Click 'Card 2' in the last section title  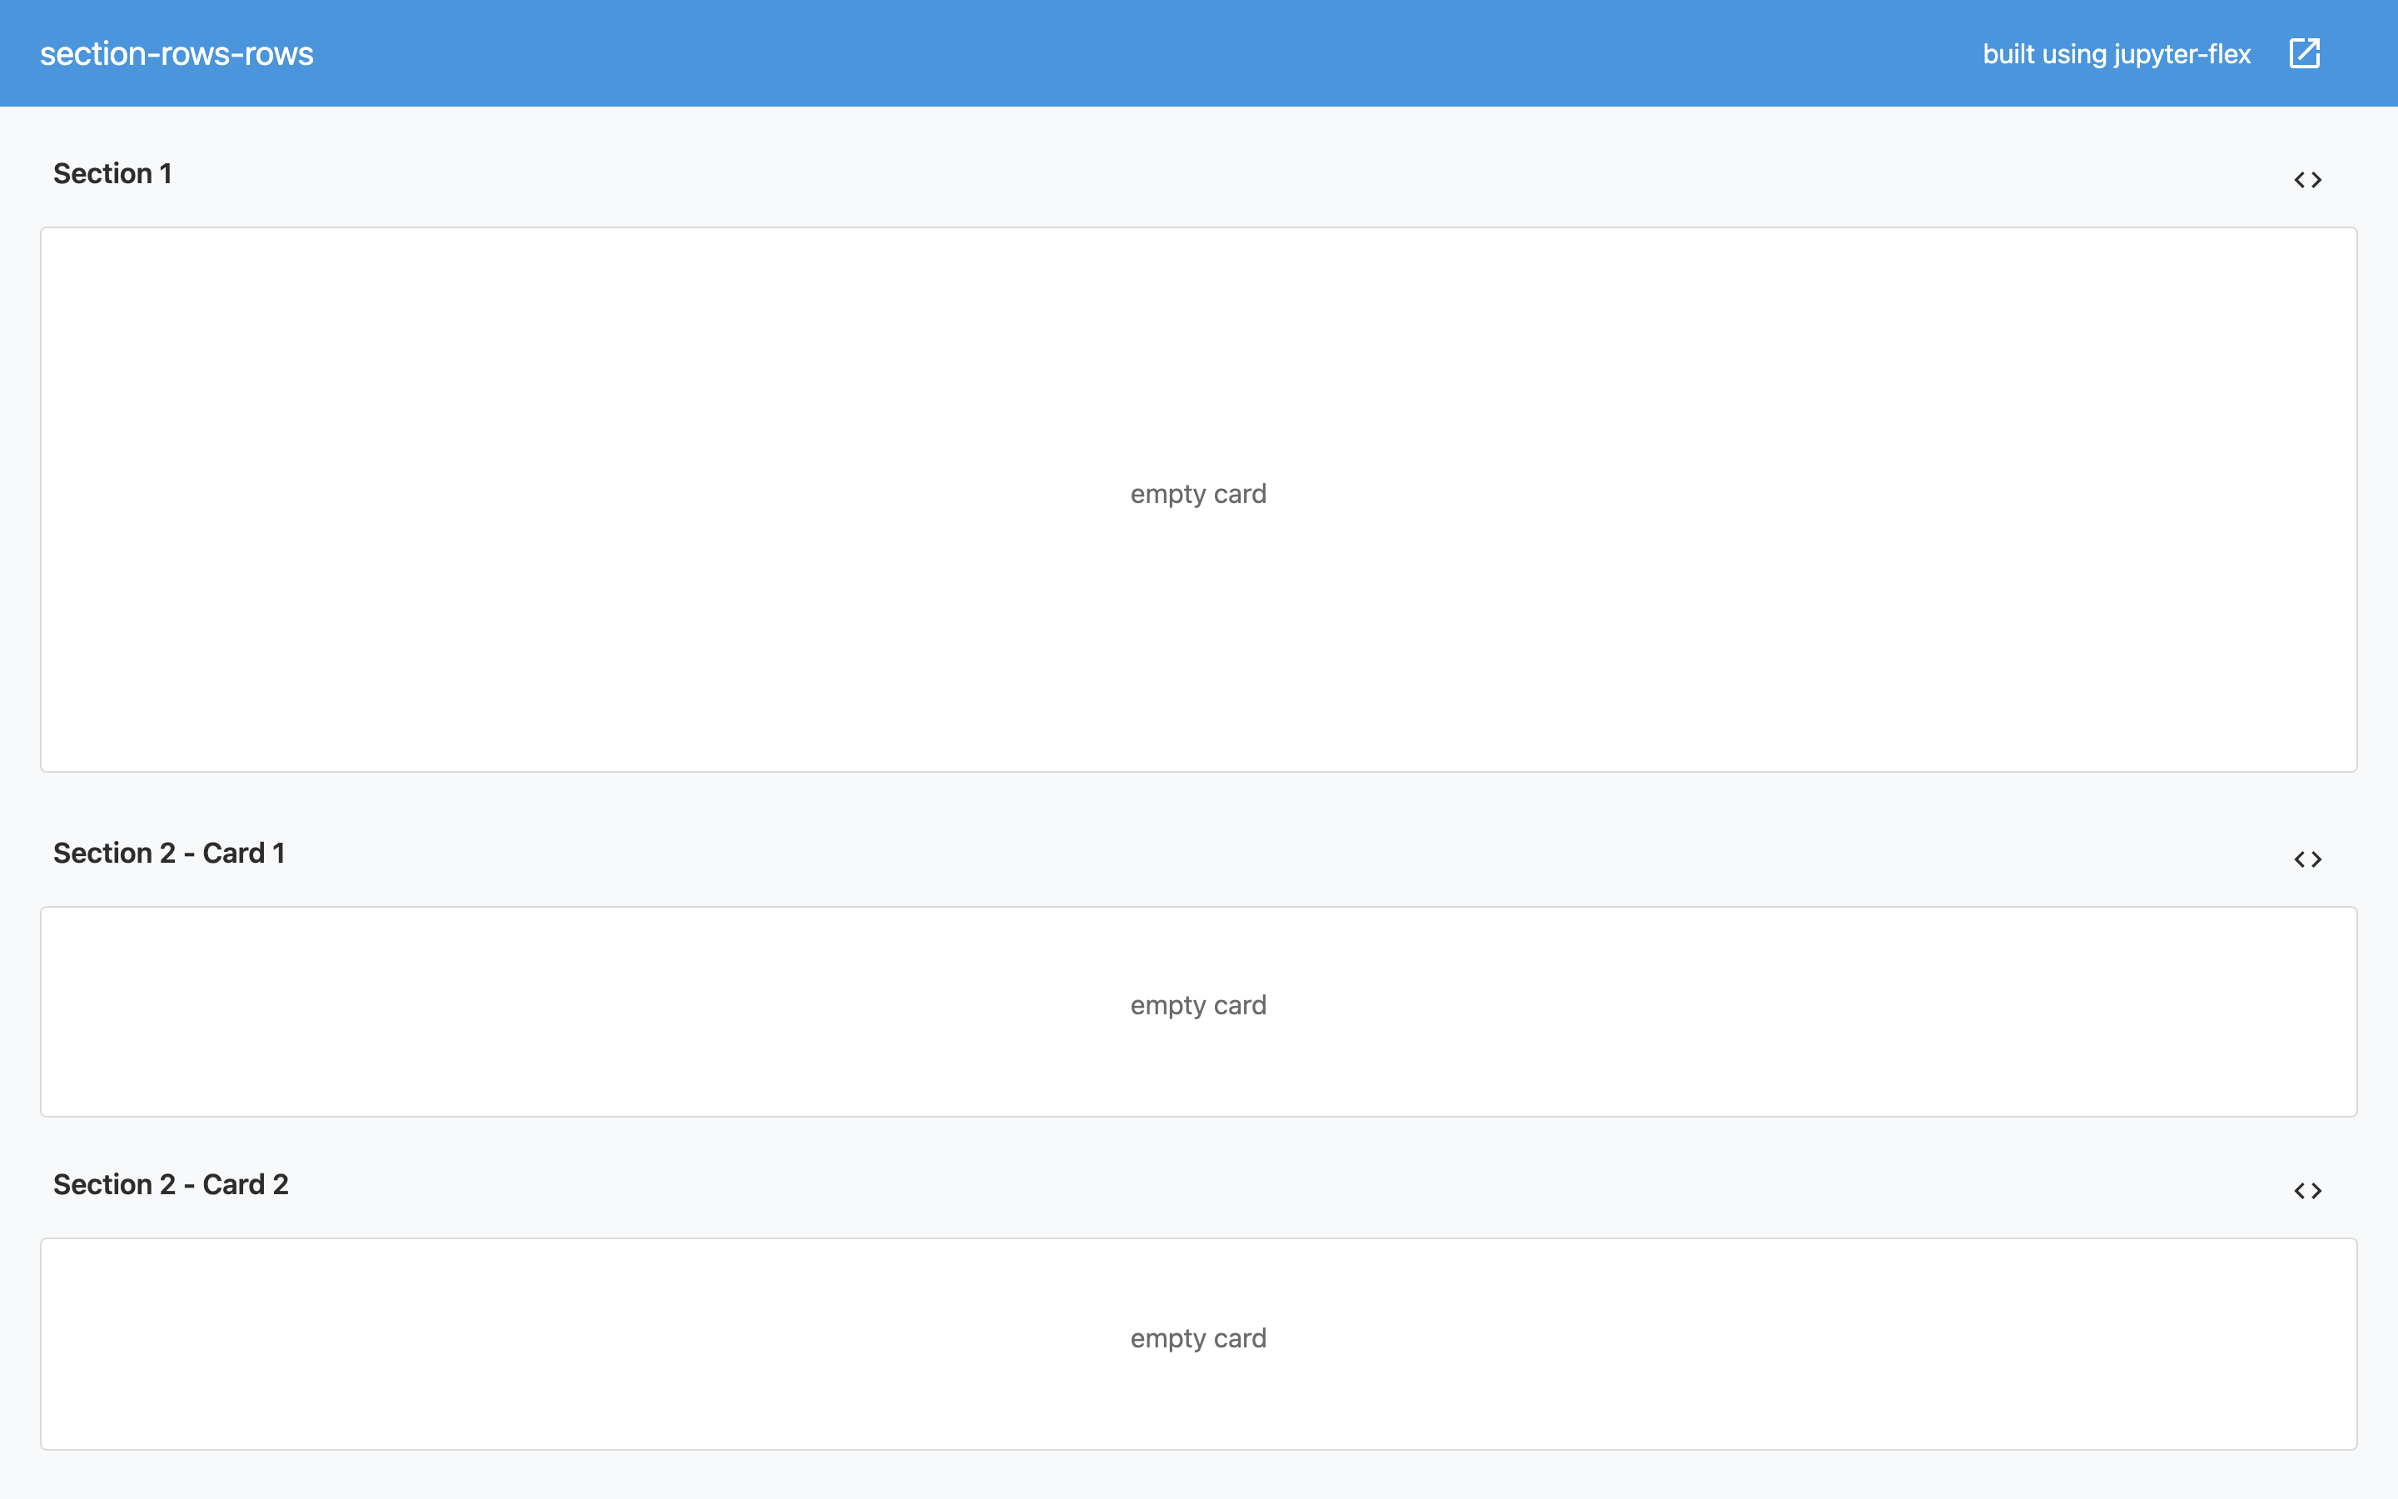(245, 1183)
